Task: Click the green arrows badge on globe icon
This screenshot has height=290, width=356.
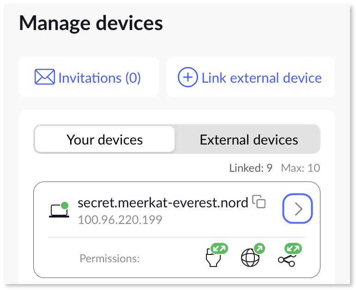Action: 259,249
